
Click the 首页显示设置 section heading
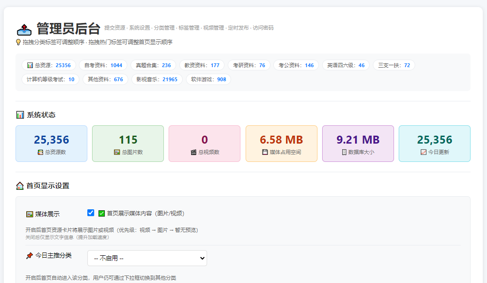pos(48,186)
